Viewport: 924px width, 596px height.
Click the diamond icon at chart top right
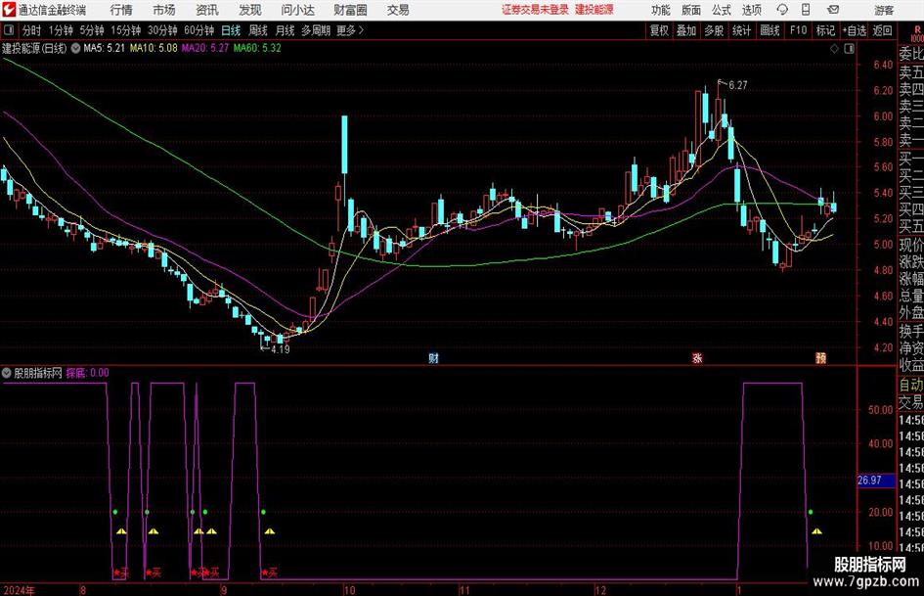click(834, 49)
